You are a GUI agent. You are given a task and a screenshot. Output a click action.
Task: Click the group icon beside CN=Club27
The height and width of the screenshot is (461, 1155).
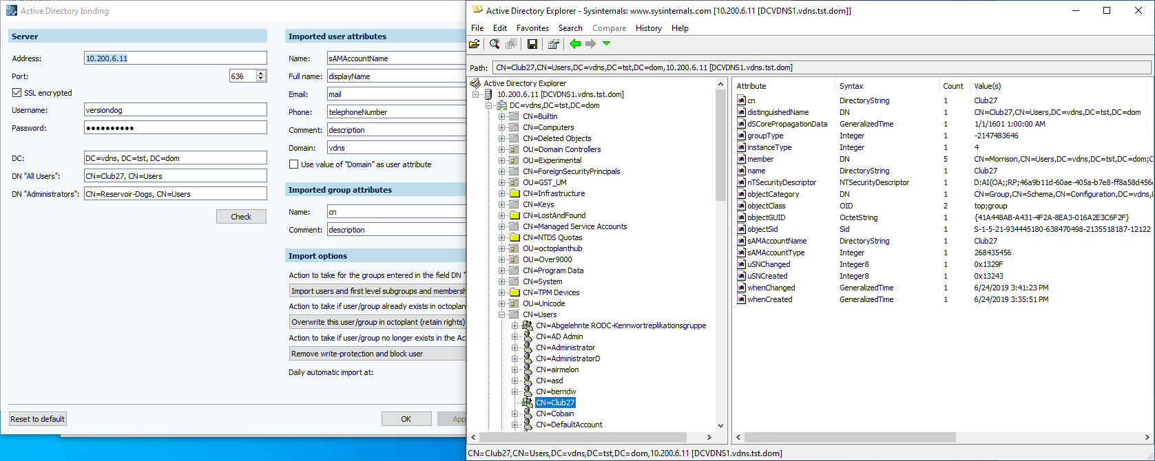[528, 403]
